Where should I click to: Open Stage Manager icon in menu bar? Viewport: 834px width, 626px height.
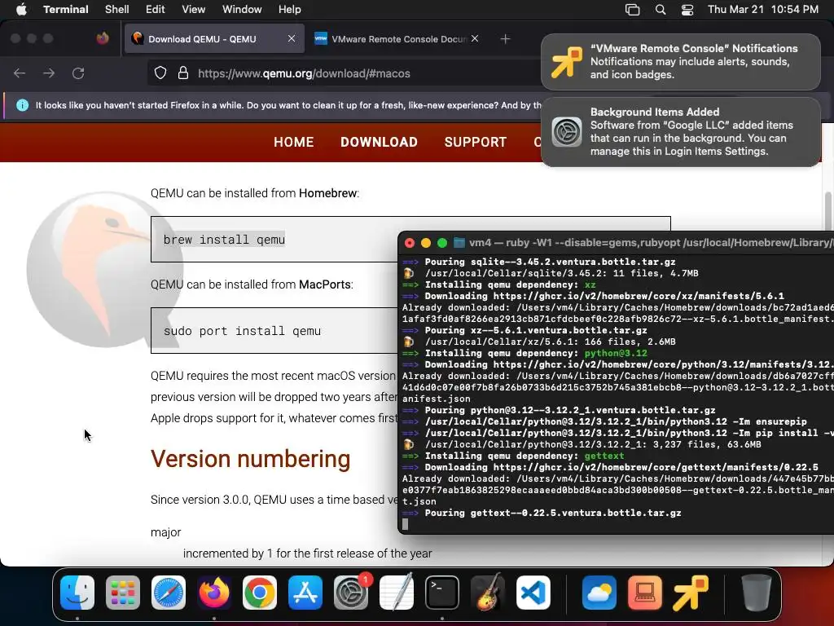tap(632, 10)
